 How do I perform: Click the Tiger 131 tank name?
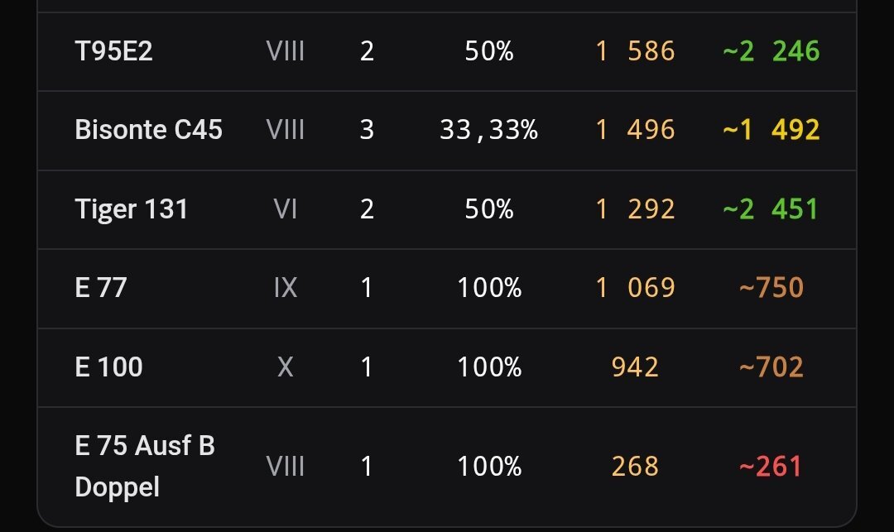131,209
